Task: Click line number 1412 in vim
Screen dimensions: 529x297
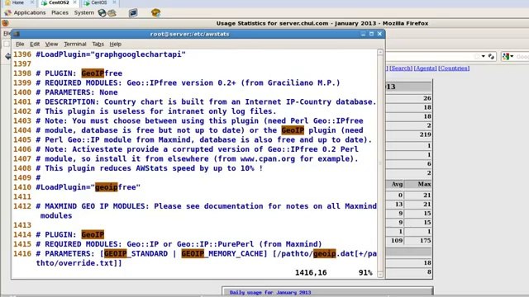Action: click(x=22, y=206)
